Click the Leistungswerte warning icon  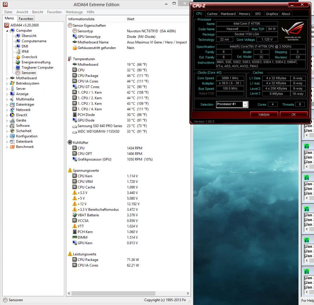[x=70, y=254]
